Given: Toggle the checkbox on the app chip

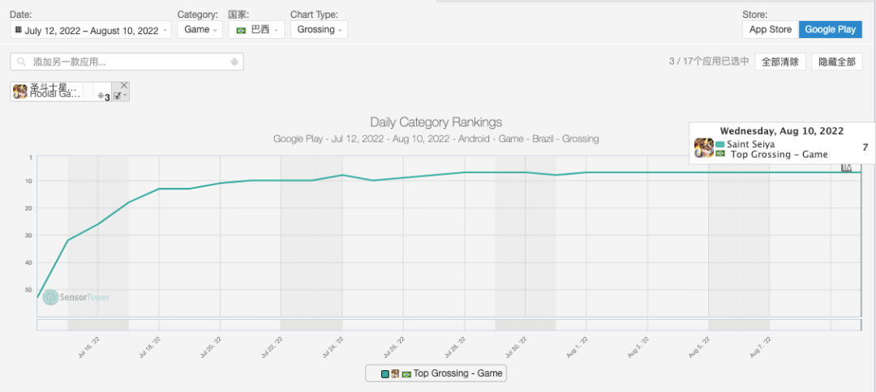Looking at the screenshot, I should coord(117,96).
